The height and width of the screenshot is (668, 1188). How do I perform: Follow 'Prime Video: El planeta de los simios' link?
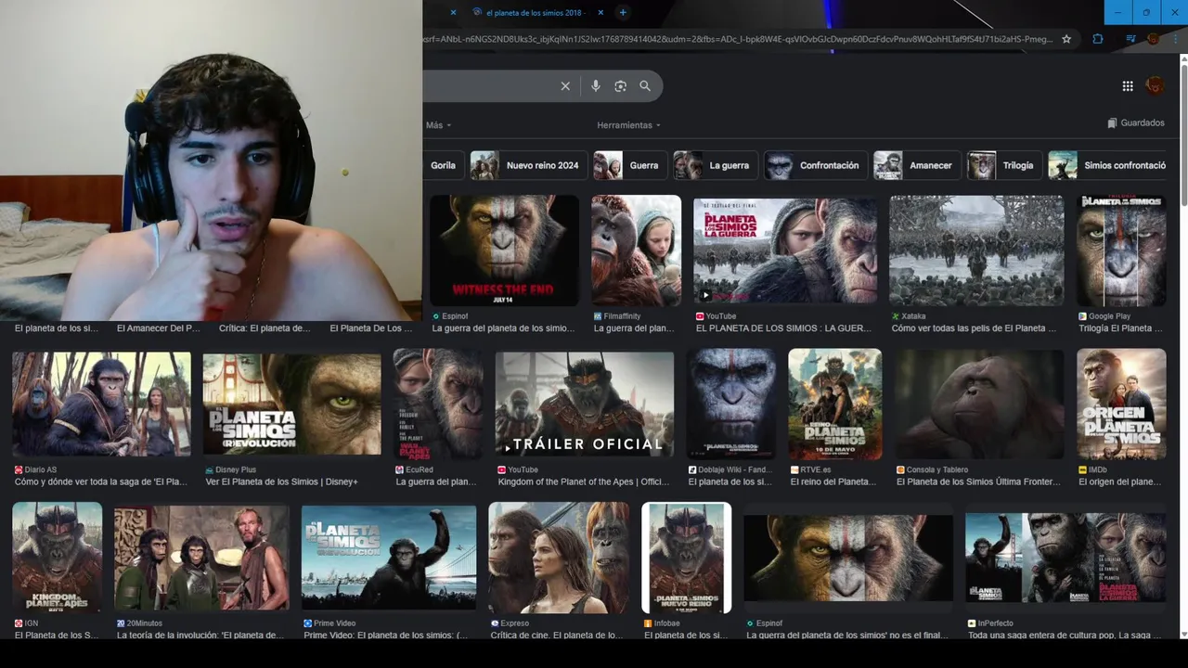tap(385, 636)
